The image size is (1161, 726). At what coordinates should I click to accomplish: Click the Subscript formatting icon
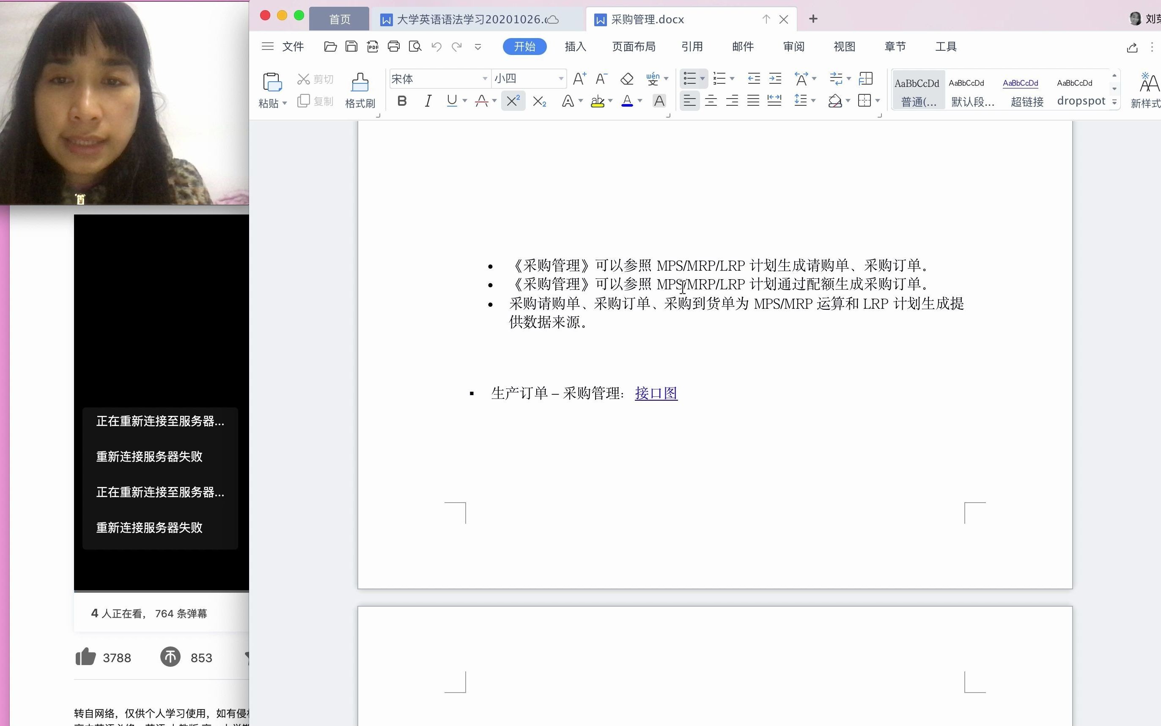click(x=538, y=101)
